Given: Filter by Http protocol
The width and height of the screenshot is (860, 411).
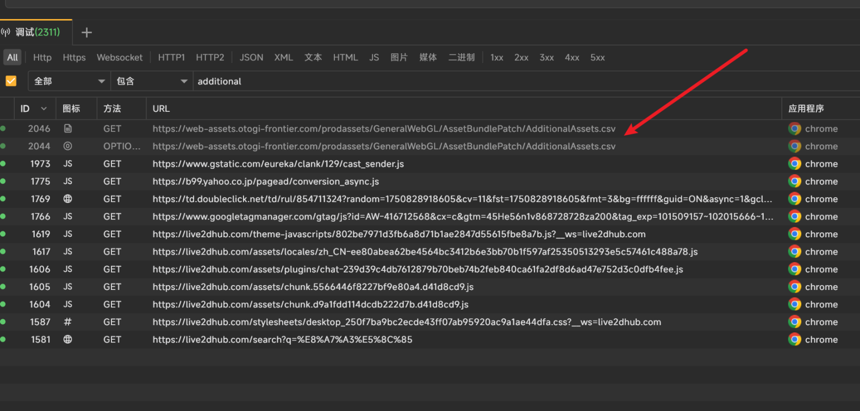Looking at the screenshot, I should [42, 57].
